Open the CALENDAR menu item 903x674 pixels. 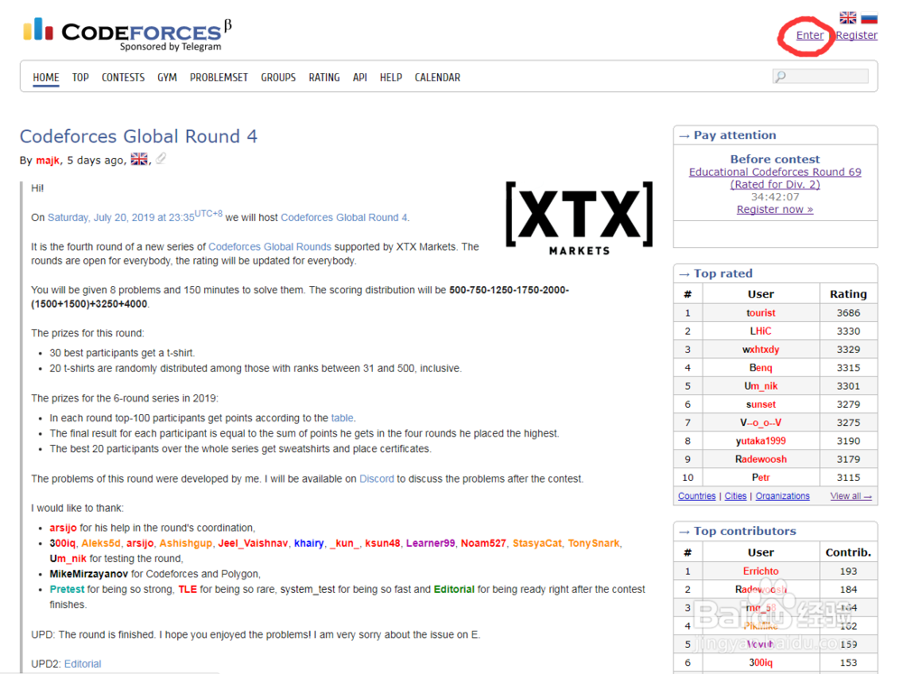(x=438, y=77)
